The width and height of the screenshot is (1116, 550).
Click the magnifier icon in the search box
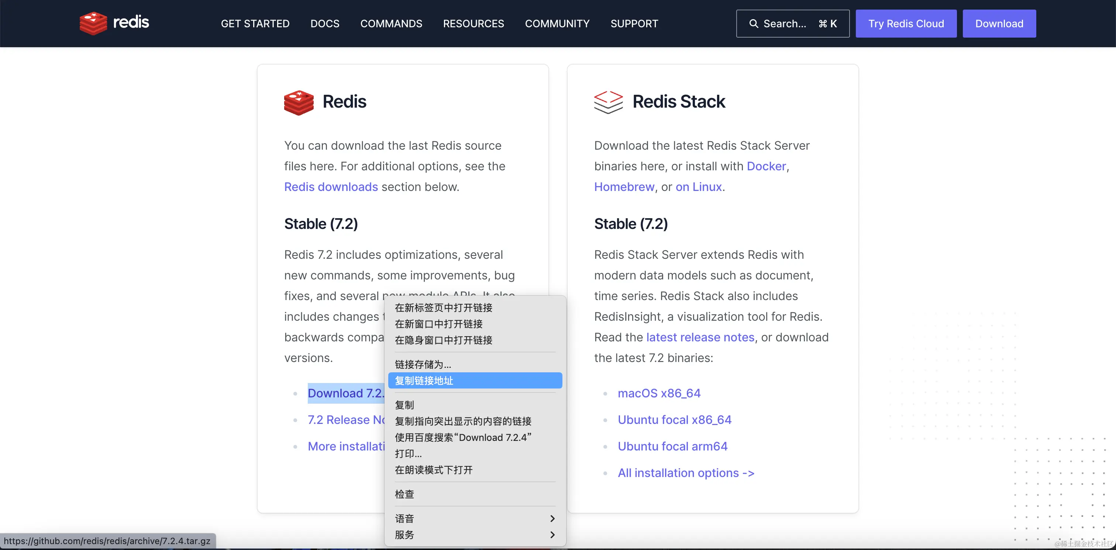pyautogui.click(x=754, y=24)
